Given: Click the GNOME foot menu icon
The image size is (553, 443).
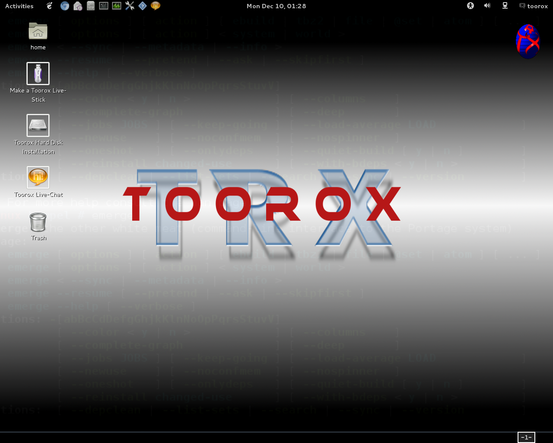Looking at the screenshot, I should pyautogui.click(x=50, y=6).
